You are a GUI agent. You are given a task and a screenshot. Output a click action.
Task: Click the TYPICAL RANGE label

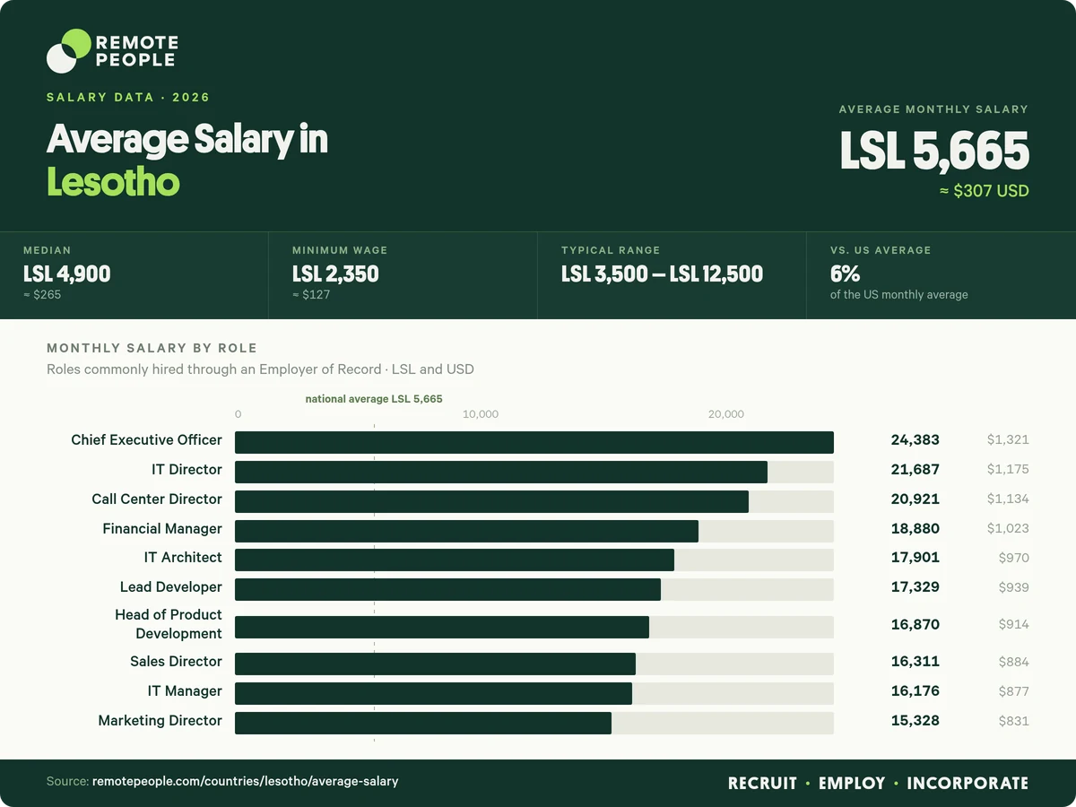(611, 250)
